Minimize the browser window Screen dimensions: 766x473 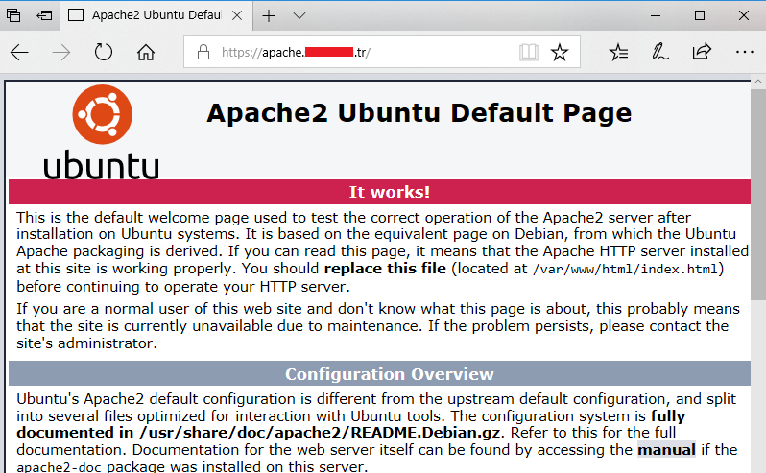coord(656,15)
